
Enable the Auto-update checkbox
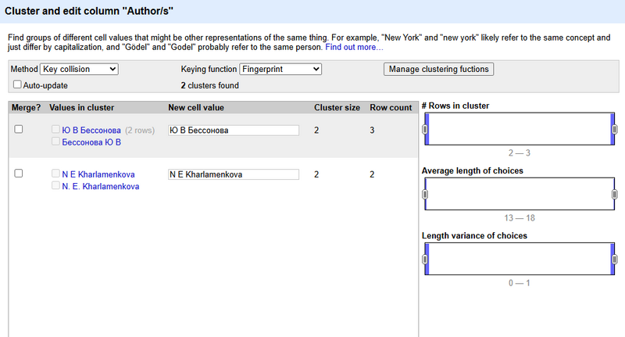coord(17,85)
